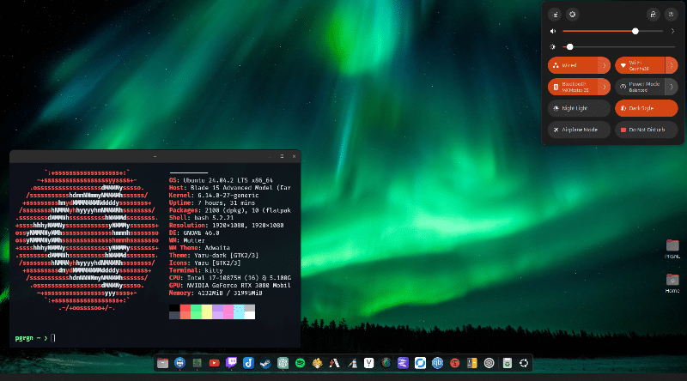The width and height of the screenshot is (687, 381).
Task: Open ChatGPT dock icon
Action: pos(283,363)
